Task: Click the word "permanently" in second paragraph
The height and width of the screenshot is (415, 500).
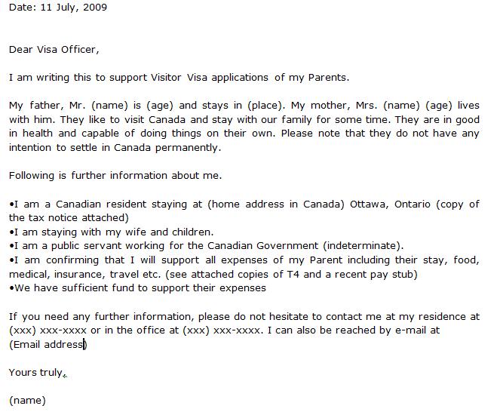Action: [186, 148]
